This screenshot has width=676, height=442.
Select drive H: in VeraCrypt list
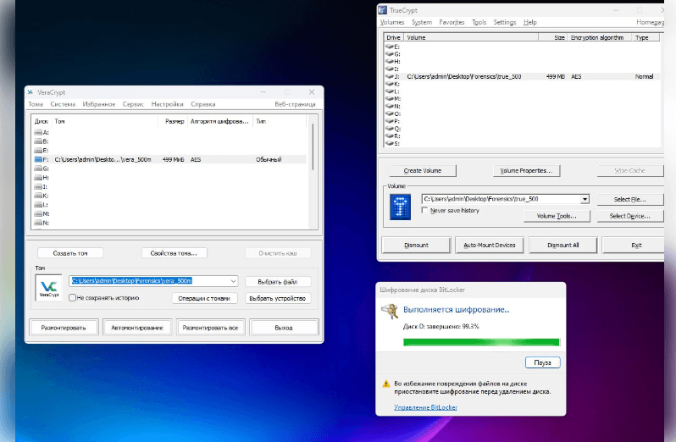coord(170,178)
